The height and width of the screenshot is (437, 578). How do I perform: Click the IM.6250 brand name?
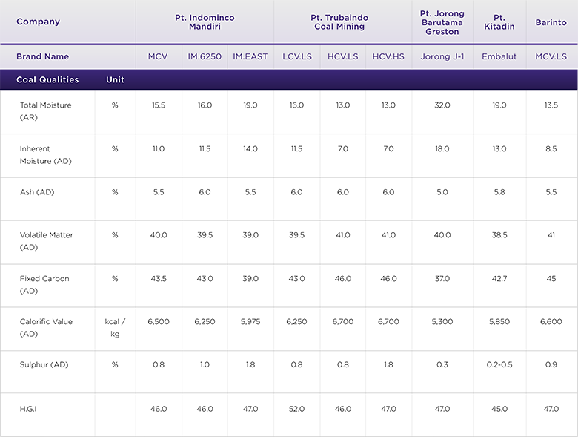(x=205, y=56)
